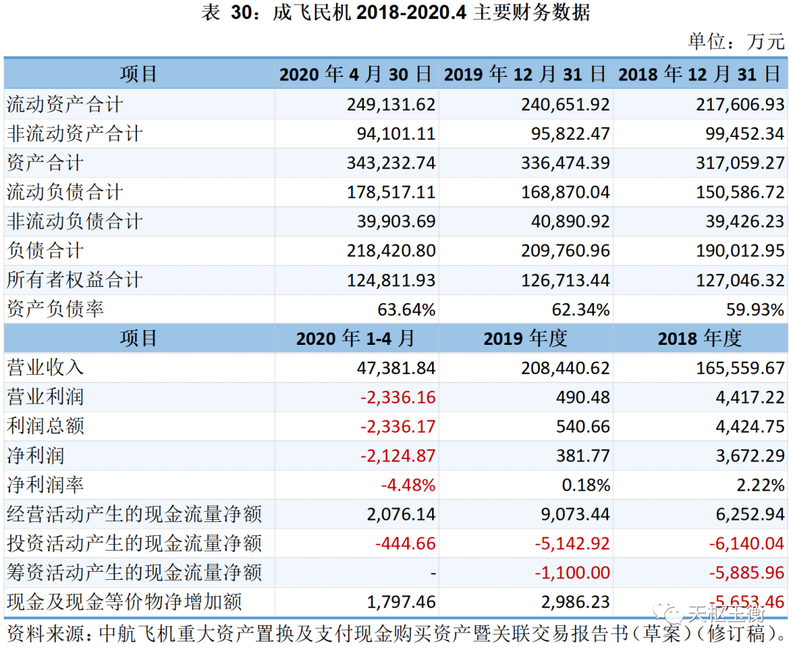Click the 单位：万元 unit label
Viewport: 791px width, 648px height.
(735, 41)
